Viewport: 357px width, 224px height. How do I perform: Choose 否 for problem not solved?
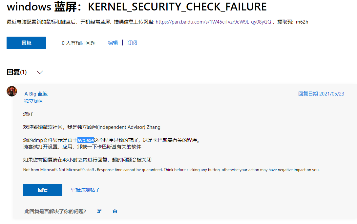click(x=115, y=211)
